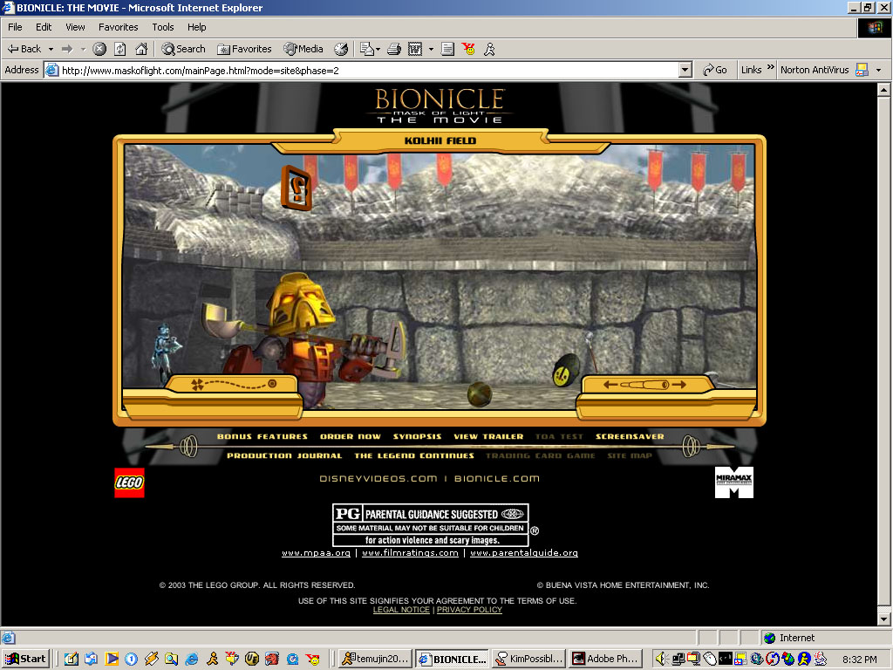The width and height of the screenshot is (893, 670).
Task: Open the Favorites menu
Action: tap(118, 27)
